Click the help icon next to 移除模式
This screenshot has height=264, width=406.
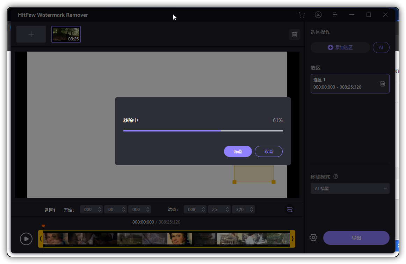(336, 176)
